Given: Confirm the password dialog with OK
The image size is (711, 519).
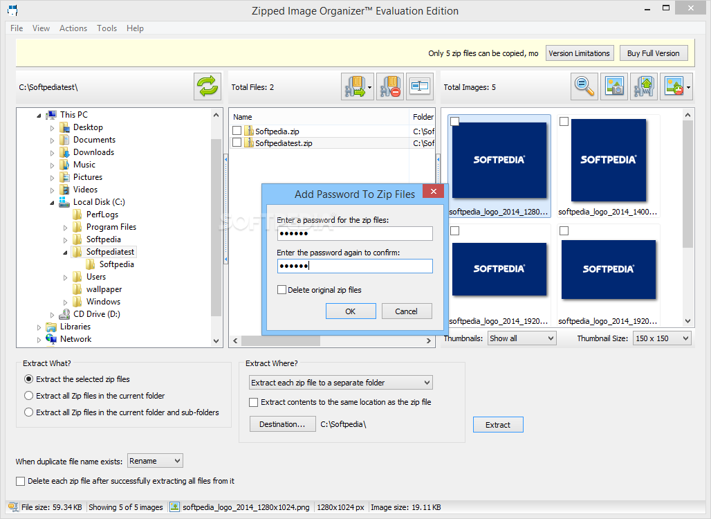Looking at the screenshot, I should pos(351,311).
